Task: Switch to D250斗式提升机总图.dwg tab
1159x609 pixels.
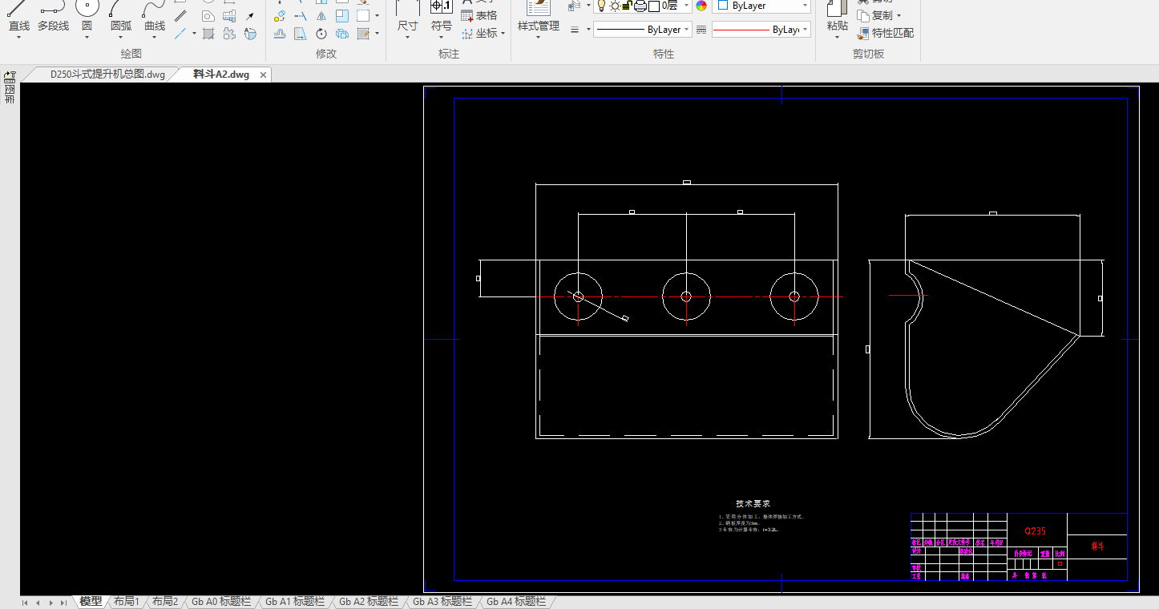Action: tap(107, 75)
